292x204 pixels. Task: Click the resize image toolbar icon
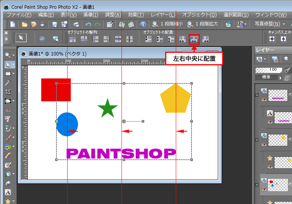click(x=110, y=24)
